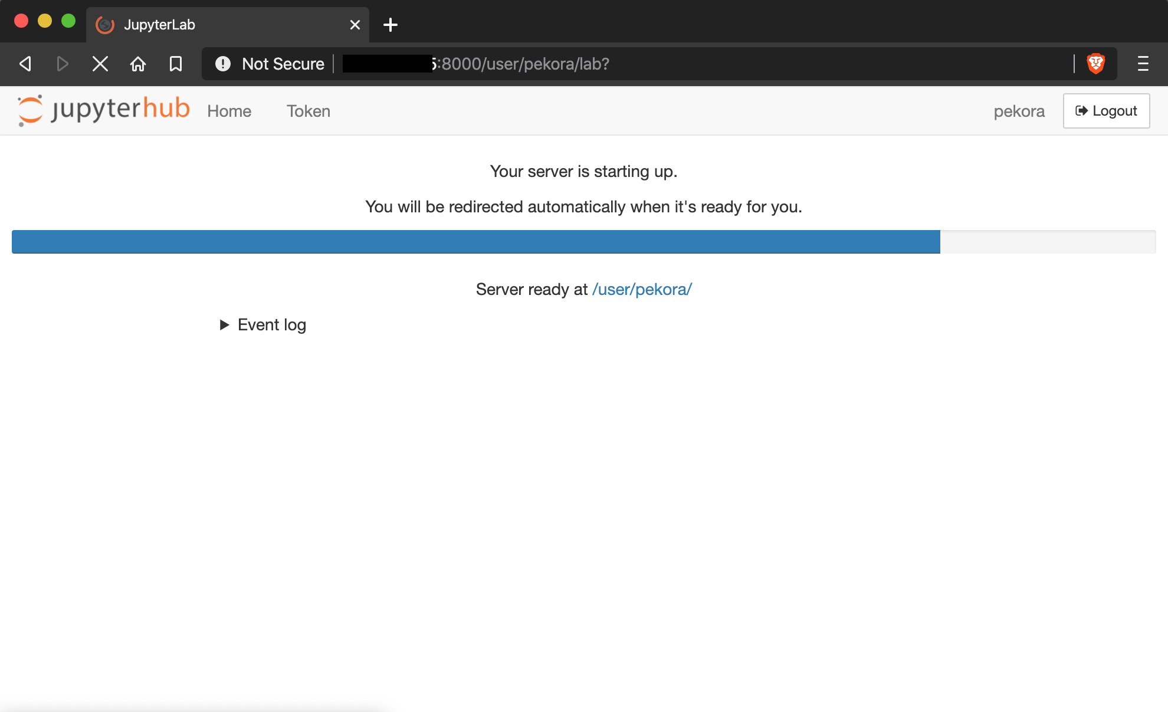The image size is (1168, 712).
Task: Click the JupyterHub logo
Action: (103, 110)
